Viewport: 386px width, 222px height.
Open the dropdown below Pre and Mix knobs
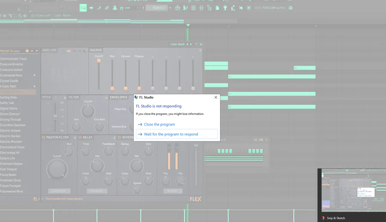tap(173, 191)
